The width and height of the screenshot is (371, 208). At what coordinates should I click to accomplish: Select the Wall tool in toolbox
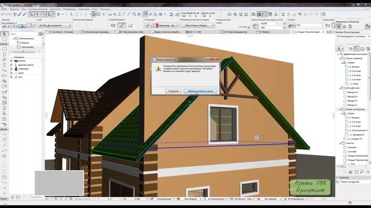(5, 49)
